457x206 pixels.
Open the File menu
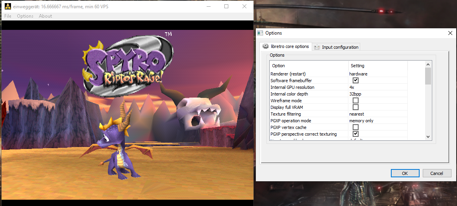point(8,16)
